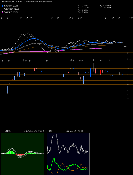Click the '7.44' label beside the EMA lines
133x175 pixels.
[124, 47]
